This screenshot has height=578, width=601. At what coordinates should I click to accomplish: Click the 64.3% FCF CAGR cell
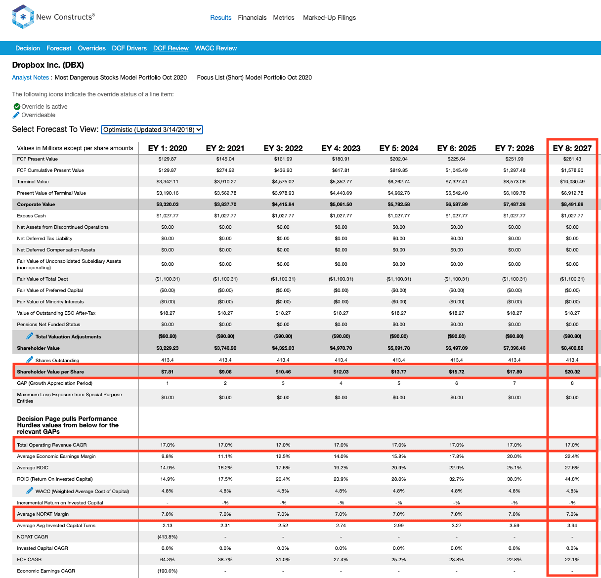[x=168, y=560]
